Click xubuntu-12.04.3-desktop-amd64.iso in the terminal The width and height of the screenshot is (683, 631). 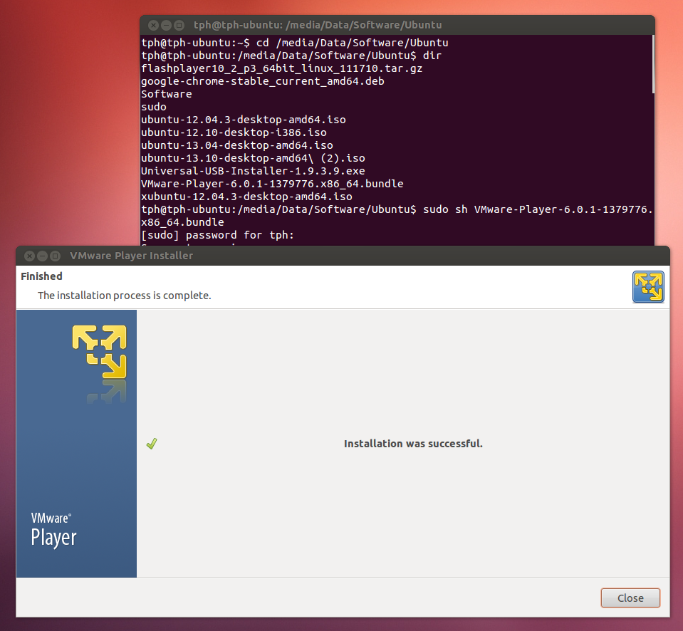[x=246, y=197]
